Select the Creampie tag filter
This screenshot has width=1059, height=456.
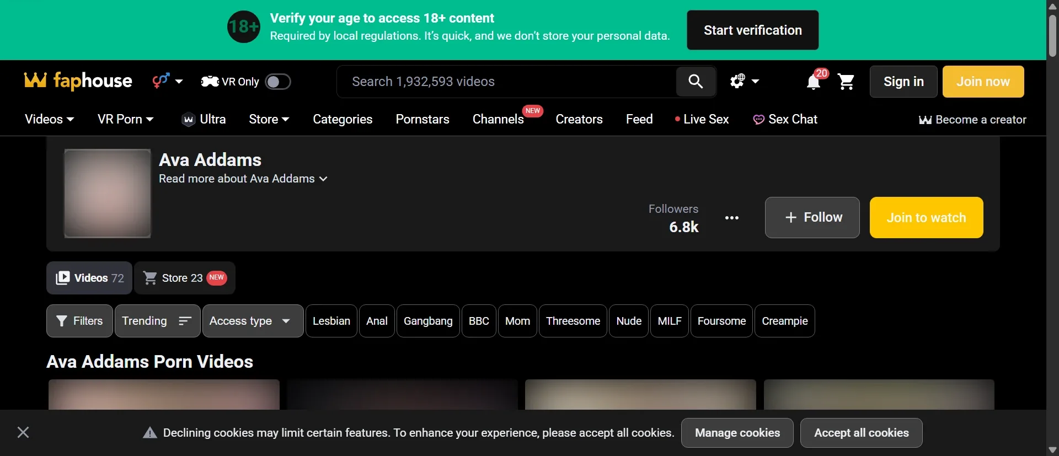(785, 321)
